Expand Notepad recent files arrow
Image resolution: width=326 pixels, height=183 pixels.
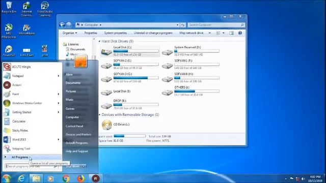59,76
